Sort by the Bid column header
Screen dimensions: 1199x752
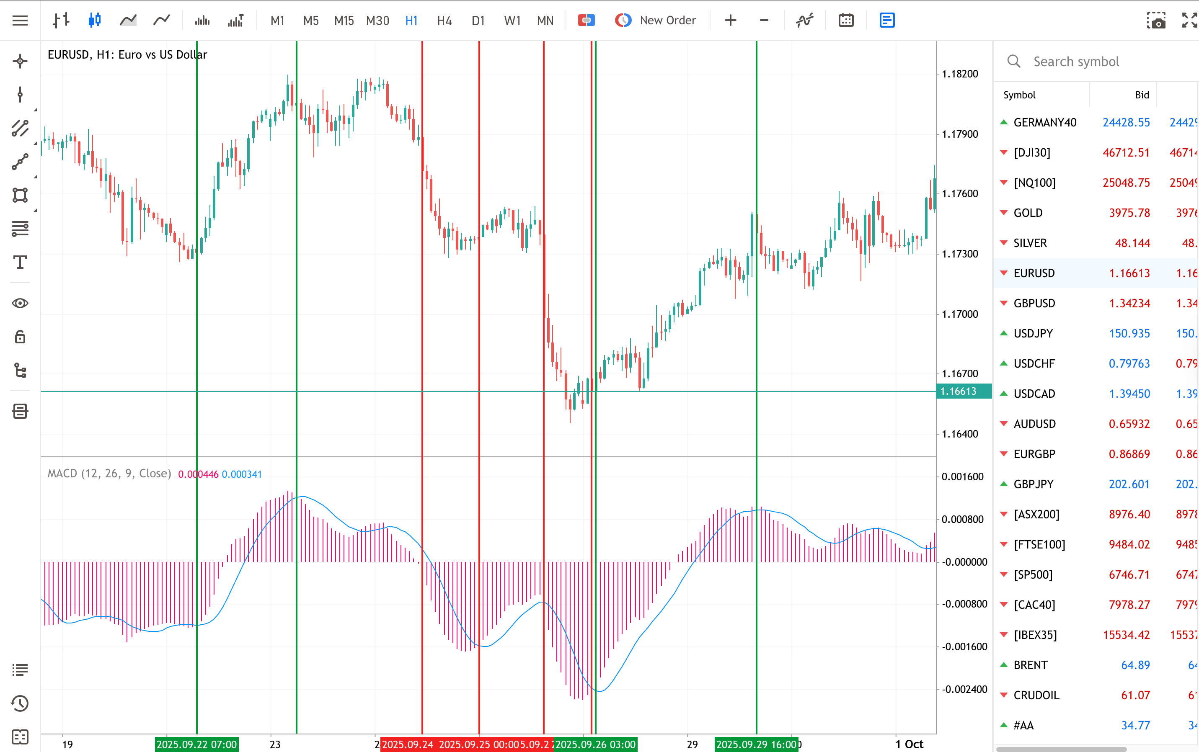click(x=1142, y=95)
